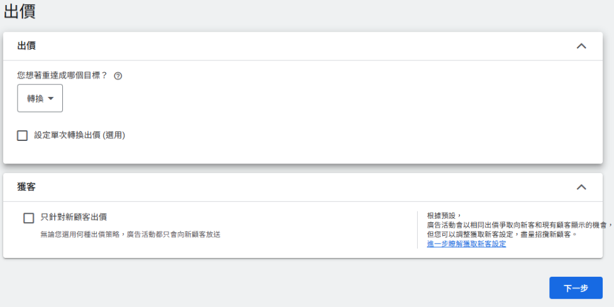Viewport: 614px width, 307px height.
Task: Open the 進一步瞭解獲取新客設定 link
Action: click(x=466, y=244)
